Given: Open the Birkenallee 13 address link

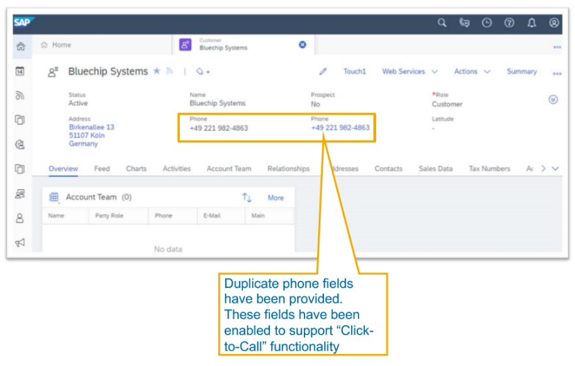Looking at the screenshot, I should coord(92,127).
